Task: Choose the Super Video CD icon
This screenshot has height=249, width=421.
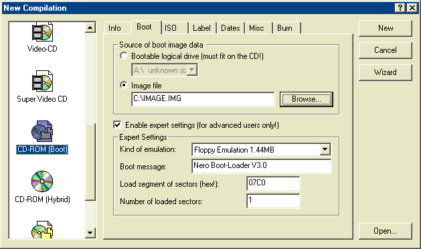Action: (x=42, y=81)
